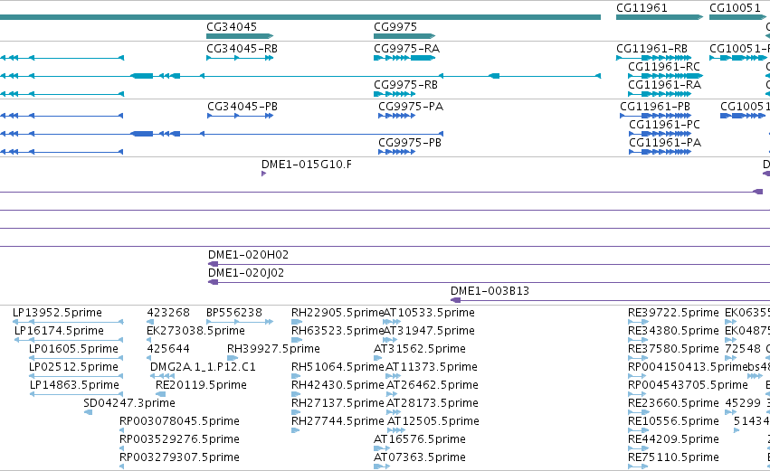Image resolution: width=770 pixels, height=471 pixels.
Task: Click the DME1-020J02 arrow end
Action: (x=214, y=282)
